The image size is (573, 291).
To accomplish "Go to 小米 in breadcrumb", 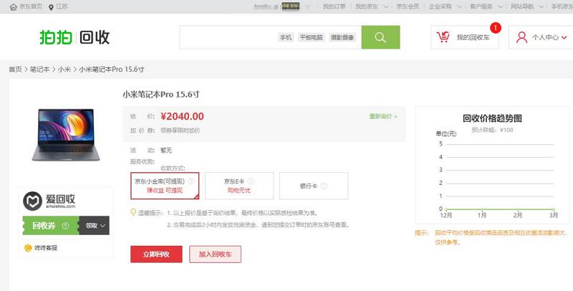I will [64, 69].
